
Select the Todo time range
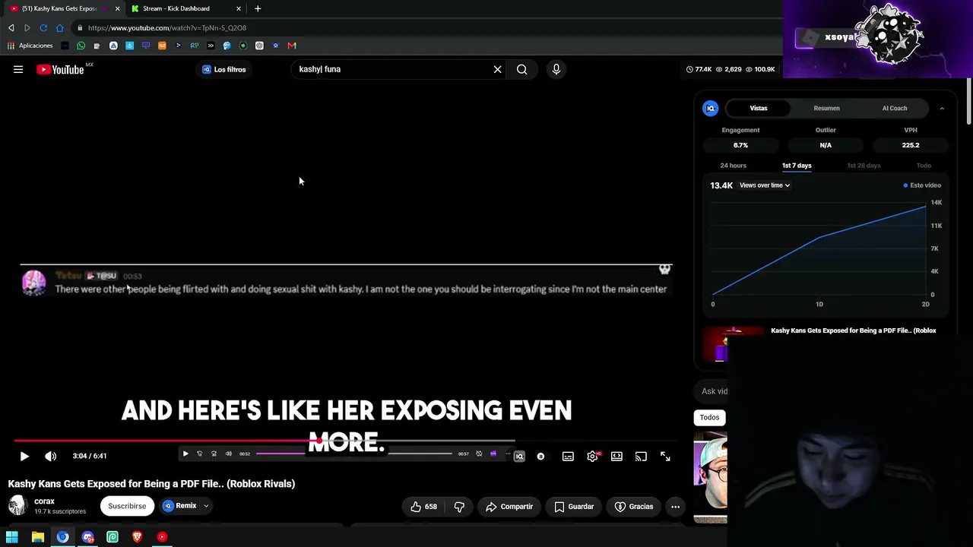[x=924, y=166]
